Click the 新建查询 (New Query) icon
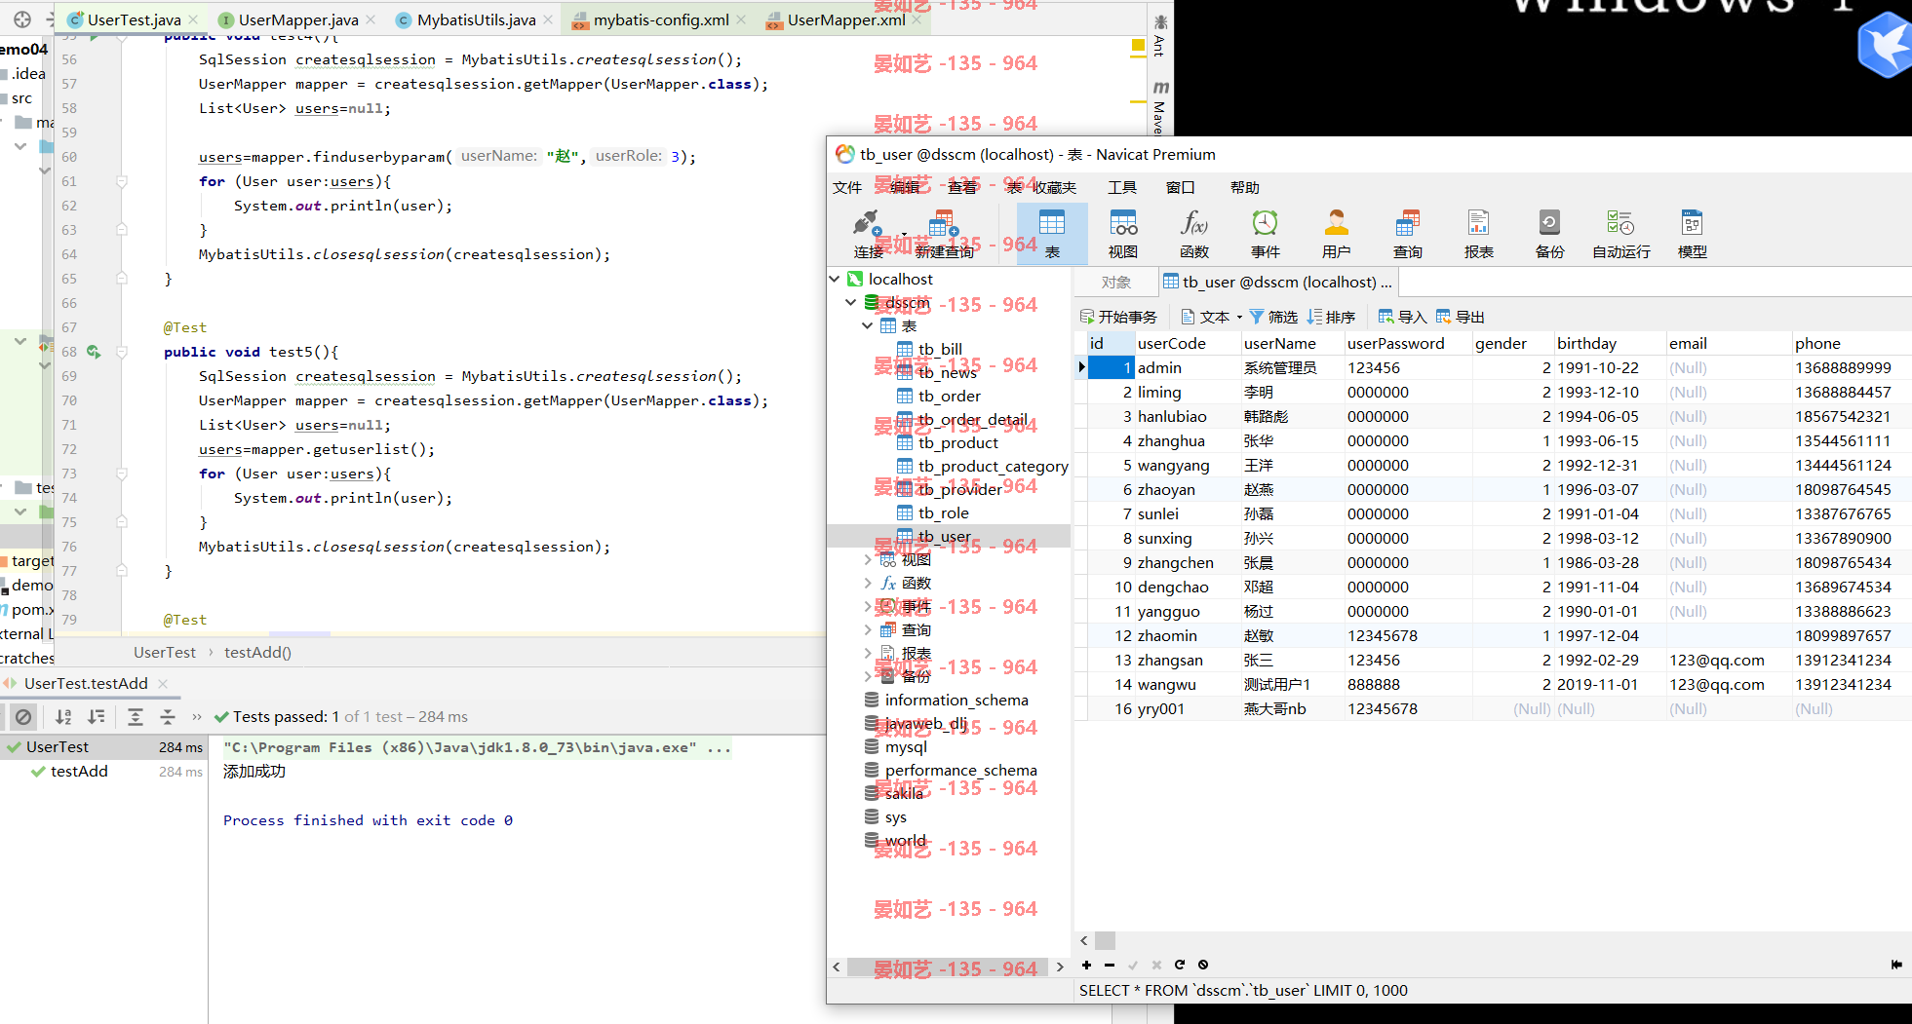The image size is (1912, 1024). 943,234
